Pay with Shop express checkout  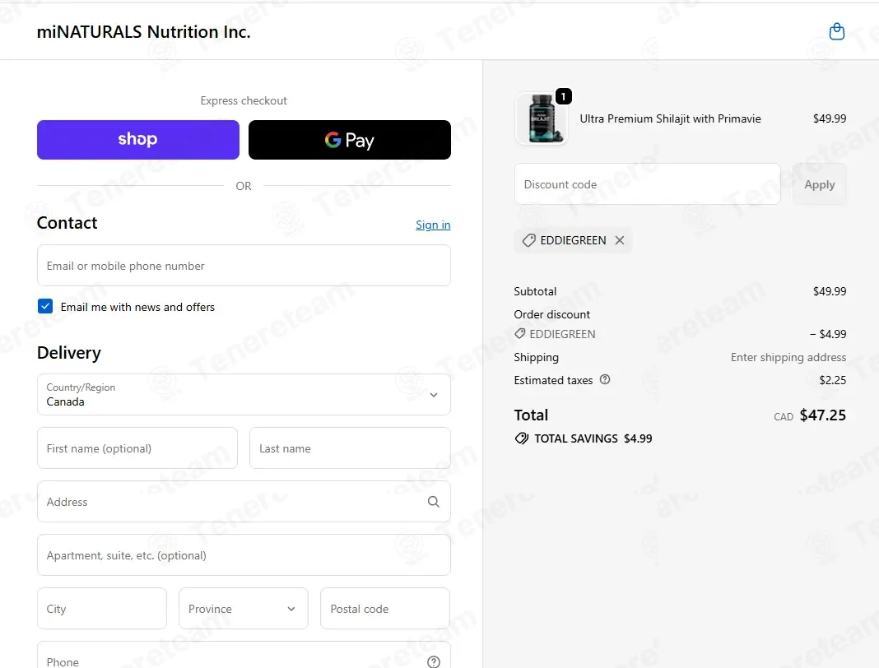[138, 140]
